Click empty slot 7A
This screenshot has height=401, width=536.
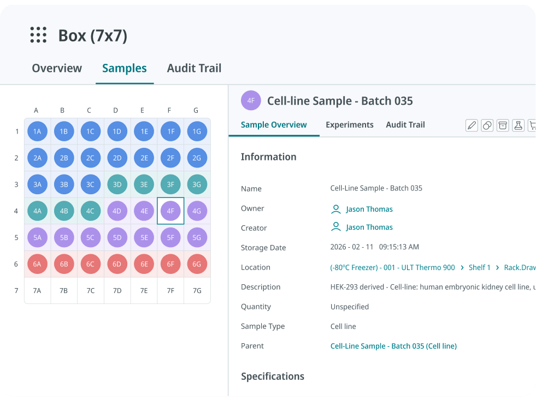coord(37,290)
